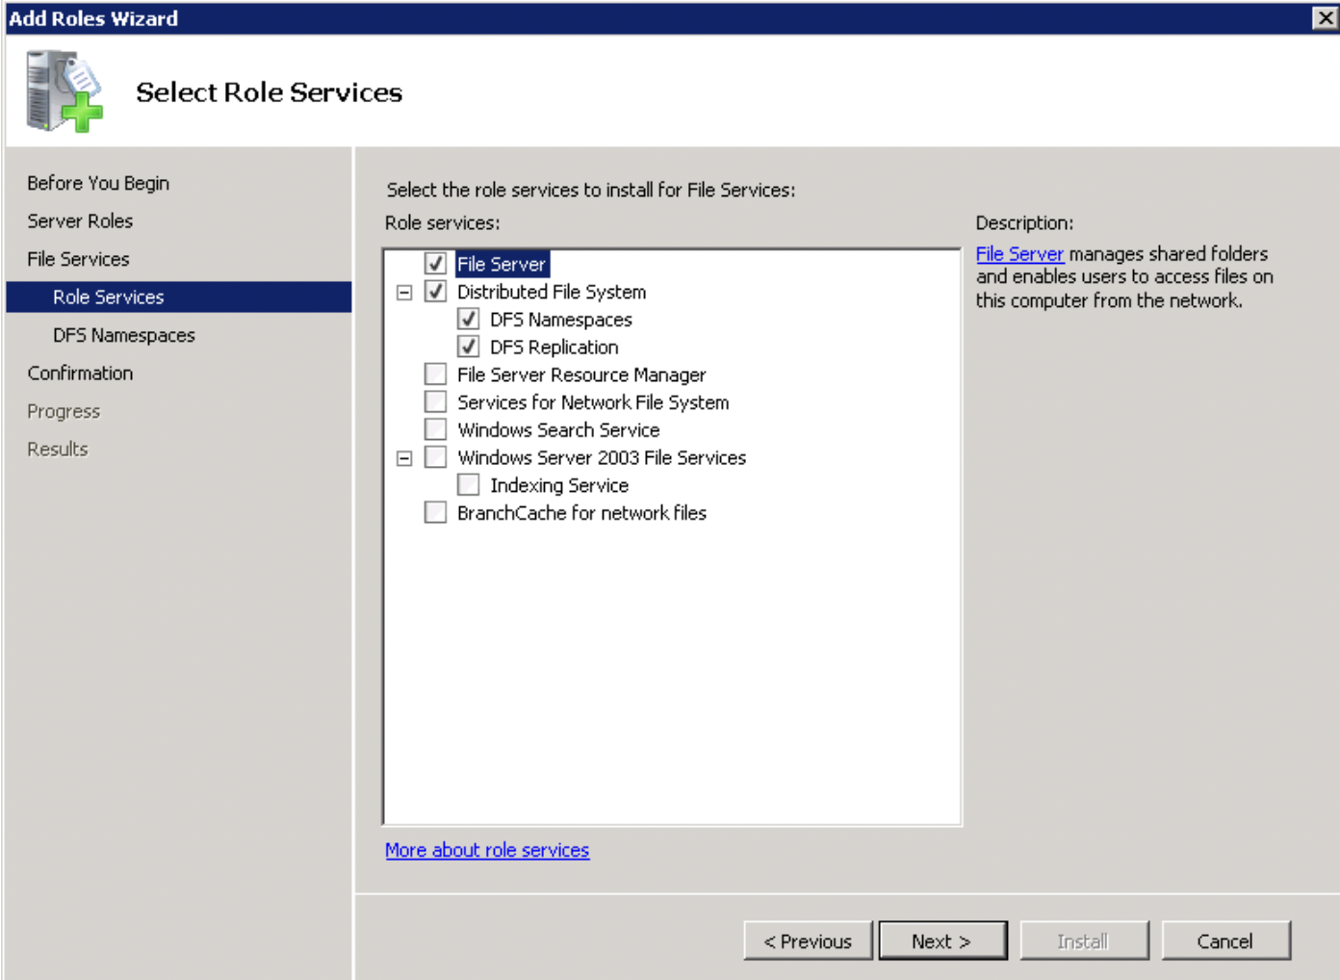Viewport: 1340px width, 980px height.
Task: Click the Description: label
Action: click(x=1024, y=222)
